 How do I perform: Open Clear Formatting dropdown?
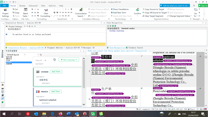click(46, 13)
